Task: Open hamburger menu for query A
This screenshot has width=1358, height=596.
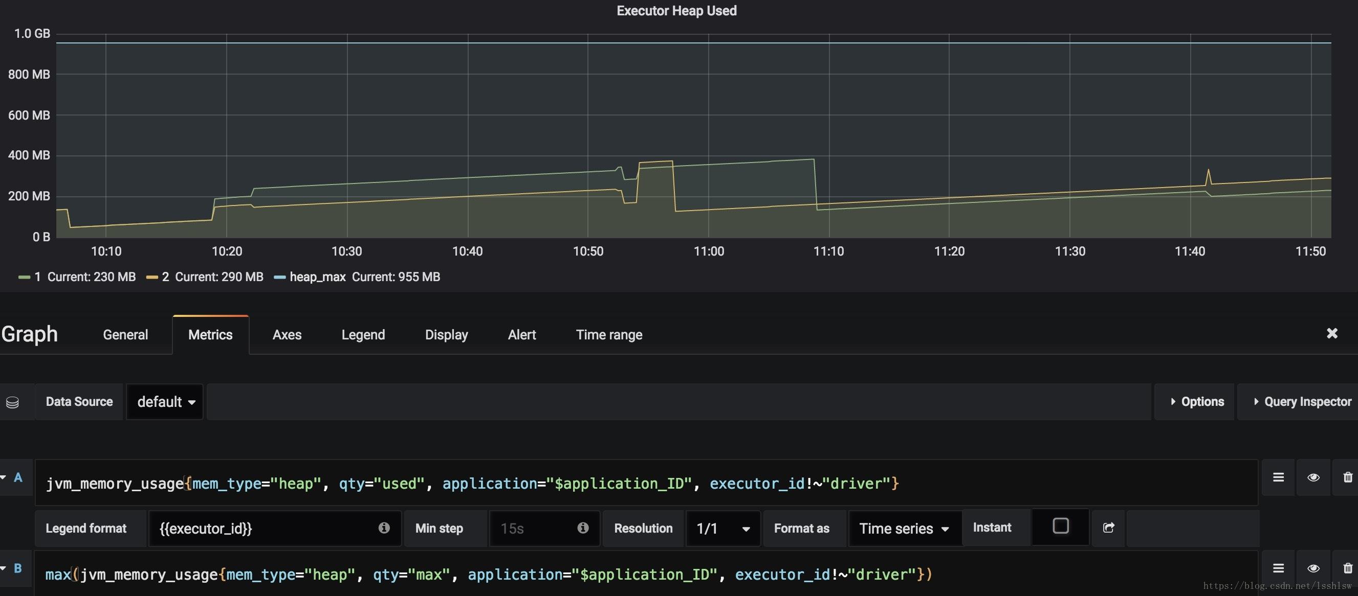Action: click(x=1278, y=477)
